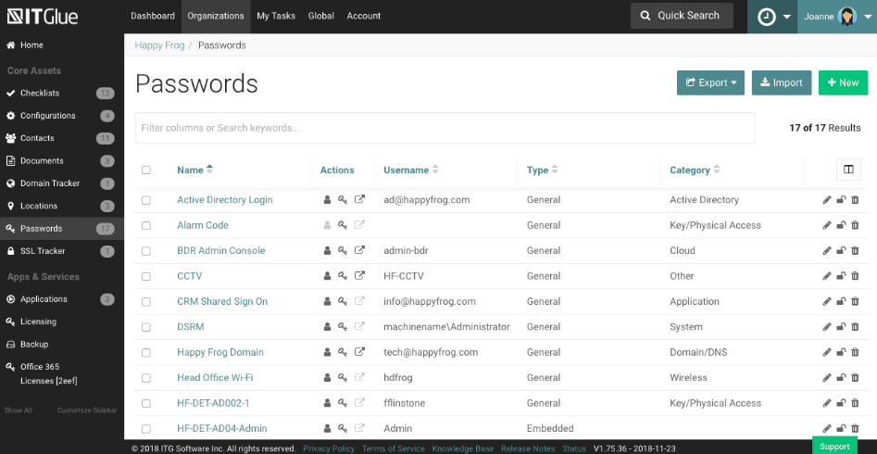877x454 pixels.
Task: Open Joanne's user menu arrow
Action: click(868, 17)
